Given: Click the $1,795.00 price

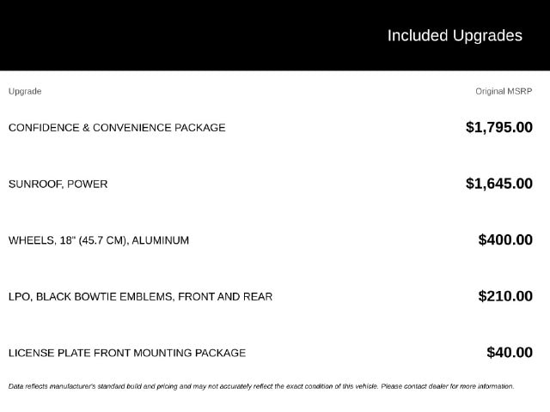Looking at the screenshot, I should (499, 127).
